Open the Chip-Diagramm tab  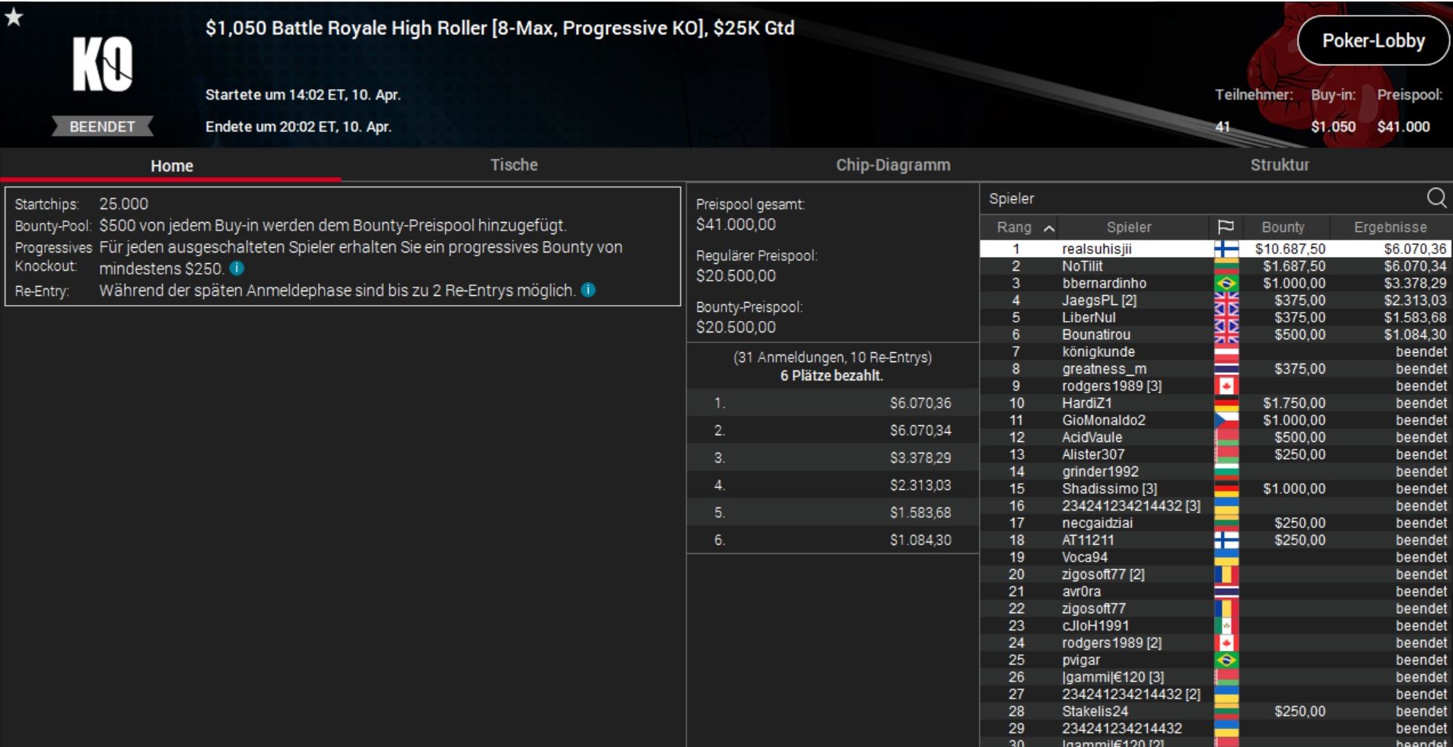point(893,165)
